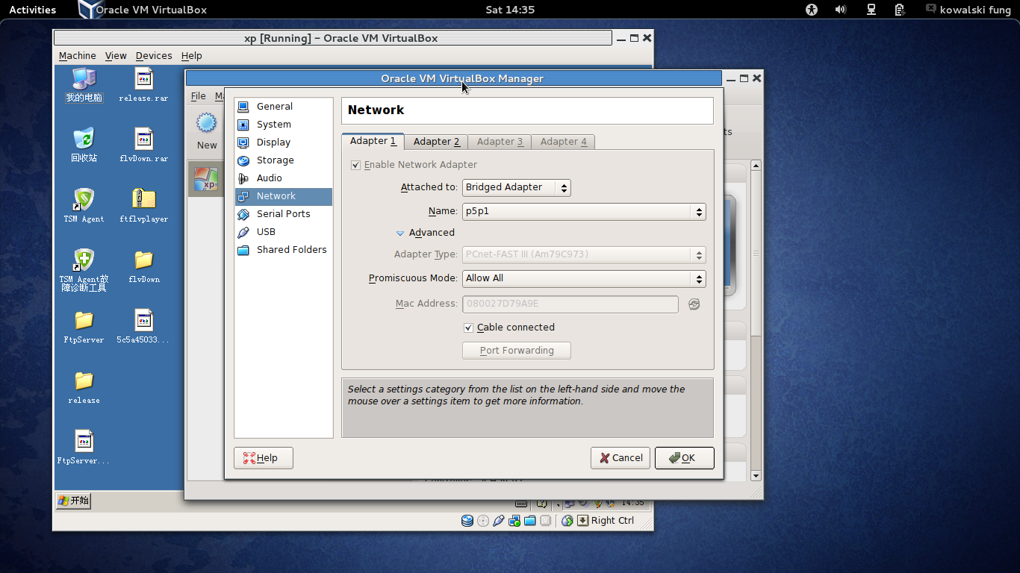Switch to the Adapter 3 tab
1020x573 pixels.
pyautogui.click(x=500, y=142)
